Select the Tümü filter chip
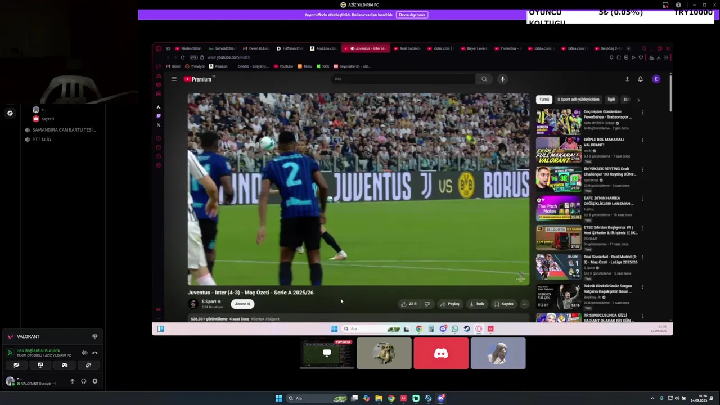 544,100
